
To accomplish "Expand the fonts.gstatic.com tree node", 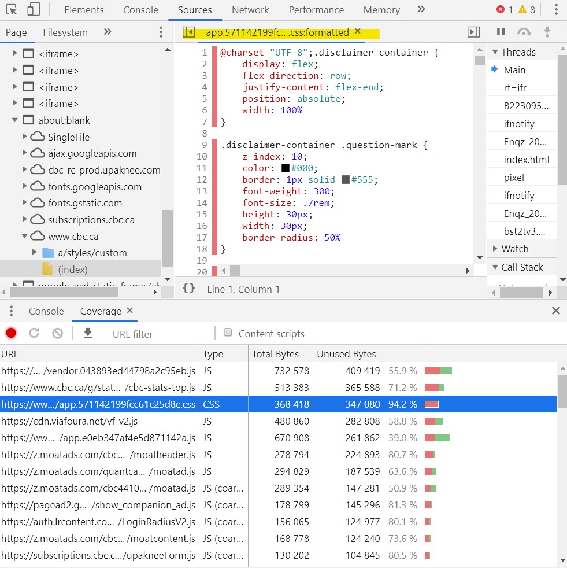I will click(25, 203).
